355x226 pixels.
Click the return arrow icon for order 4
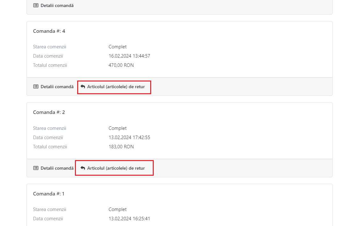pyautogui.click(x=83, y=87)
